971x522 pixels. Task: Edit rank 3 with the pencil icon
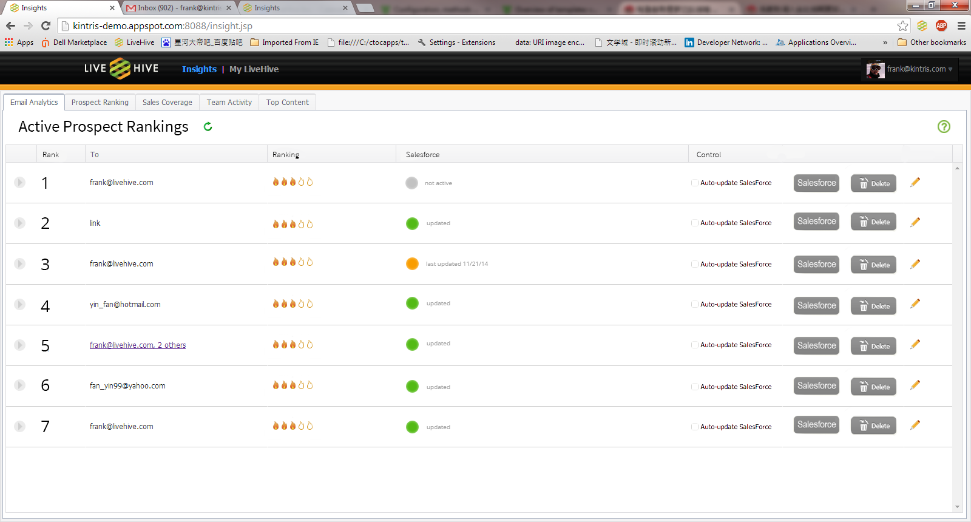click(915, 264)
